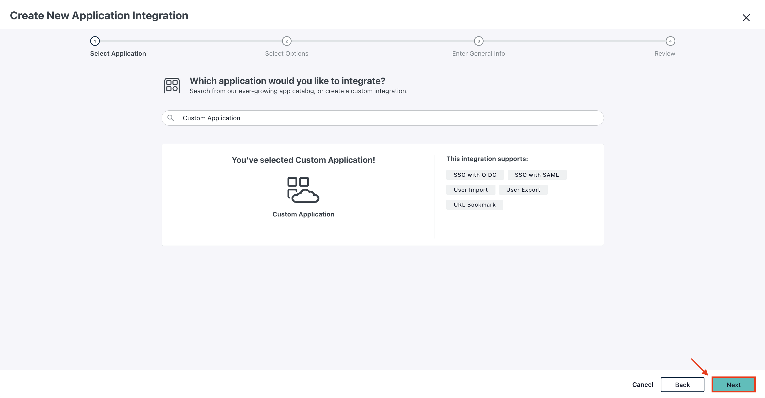Viewport: 765px width, 398px height.
Task: Click the Next button
Action: click(733, 385)
